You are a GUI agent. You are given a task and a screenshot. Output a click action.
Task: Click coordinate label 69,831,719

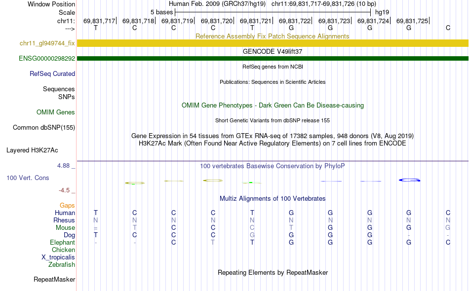tap(177, 21)
